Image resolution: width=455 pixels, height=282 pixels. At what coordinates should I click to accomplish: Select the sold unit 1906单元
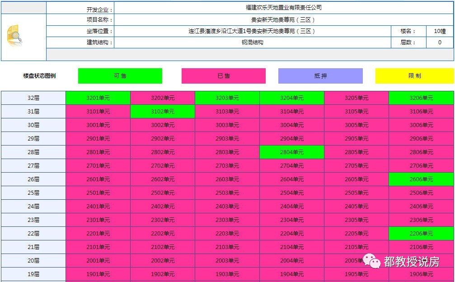[x=421, y=274]
